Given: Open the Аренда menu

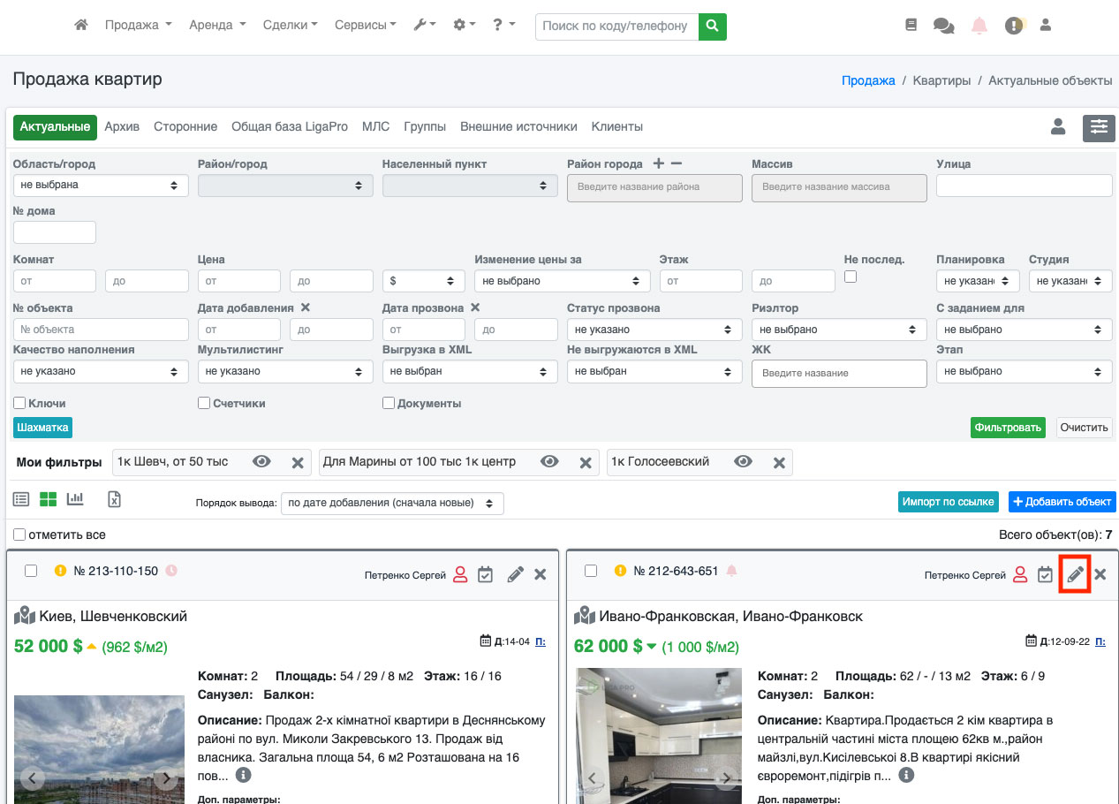Looking at the screenshot, I should tap(217, 26).
